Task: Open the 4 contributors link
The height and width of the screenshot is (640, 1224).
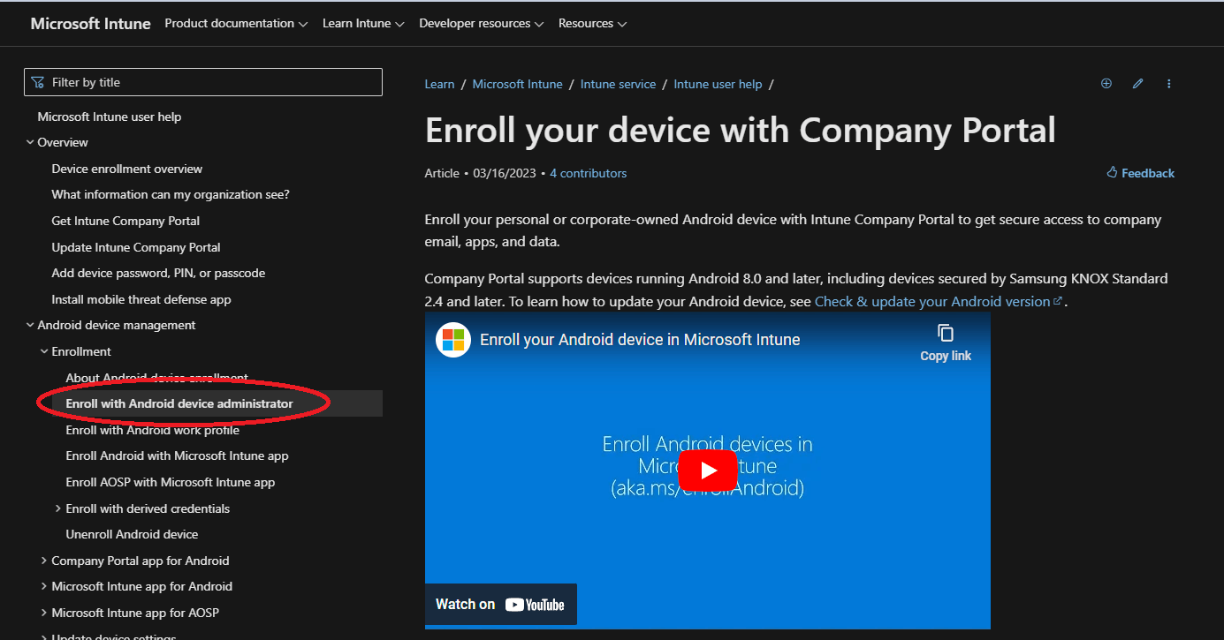Action: 588,173
